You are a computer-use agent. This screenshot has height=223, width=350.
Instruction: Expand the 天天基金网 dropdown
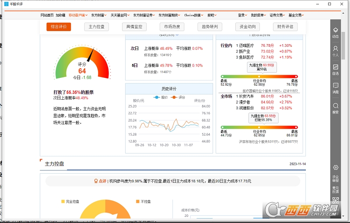[x=120, y=15]
